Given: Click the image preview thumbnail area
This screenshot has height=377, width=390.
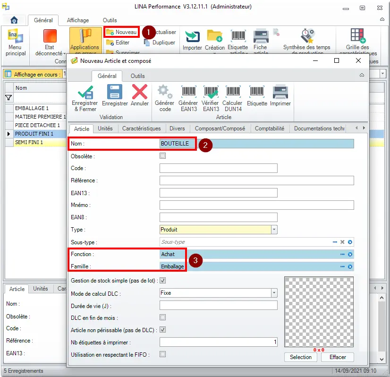Looking at the screenshot, I should 319,311.
